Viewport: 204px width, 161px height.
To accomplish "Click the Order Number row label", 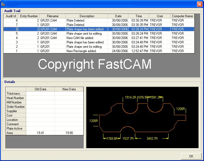I will tap(16, 107).
